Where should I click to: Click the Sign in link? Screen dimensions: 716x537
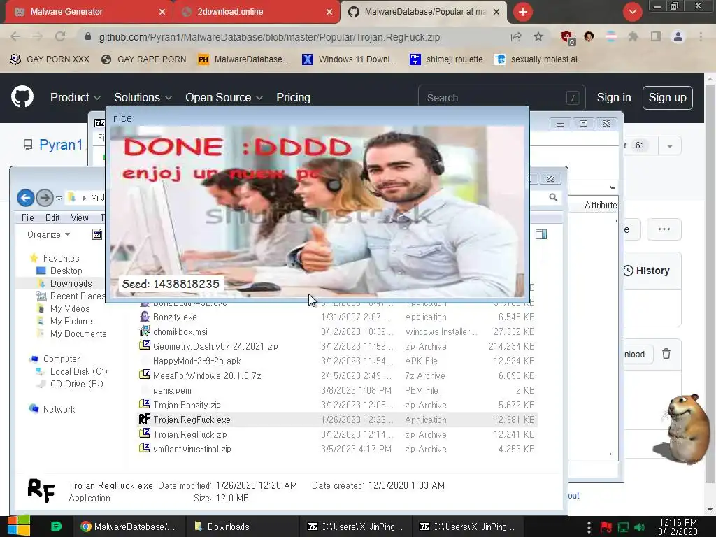click(x=614, y=97)
